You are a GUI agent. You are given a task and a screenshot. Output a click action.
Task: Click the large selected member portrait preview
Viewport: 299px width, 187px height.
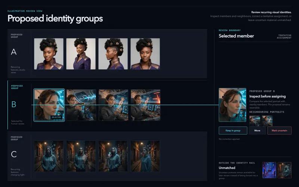point(232,105)
